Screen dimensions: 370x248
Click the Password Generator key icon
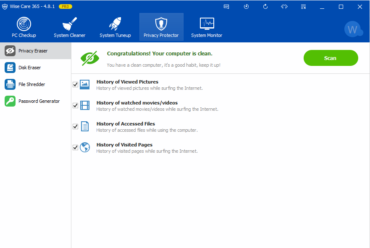(10, 101)
